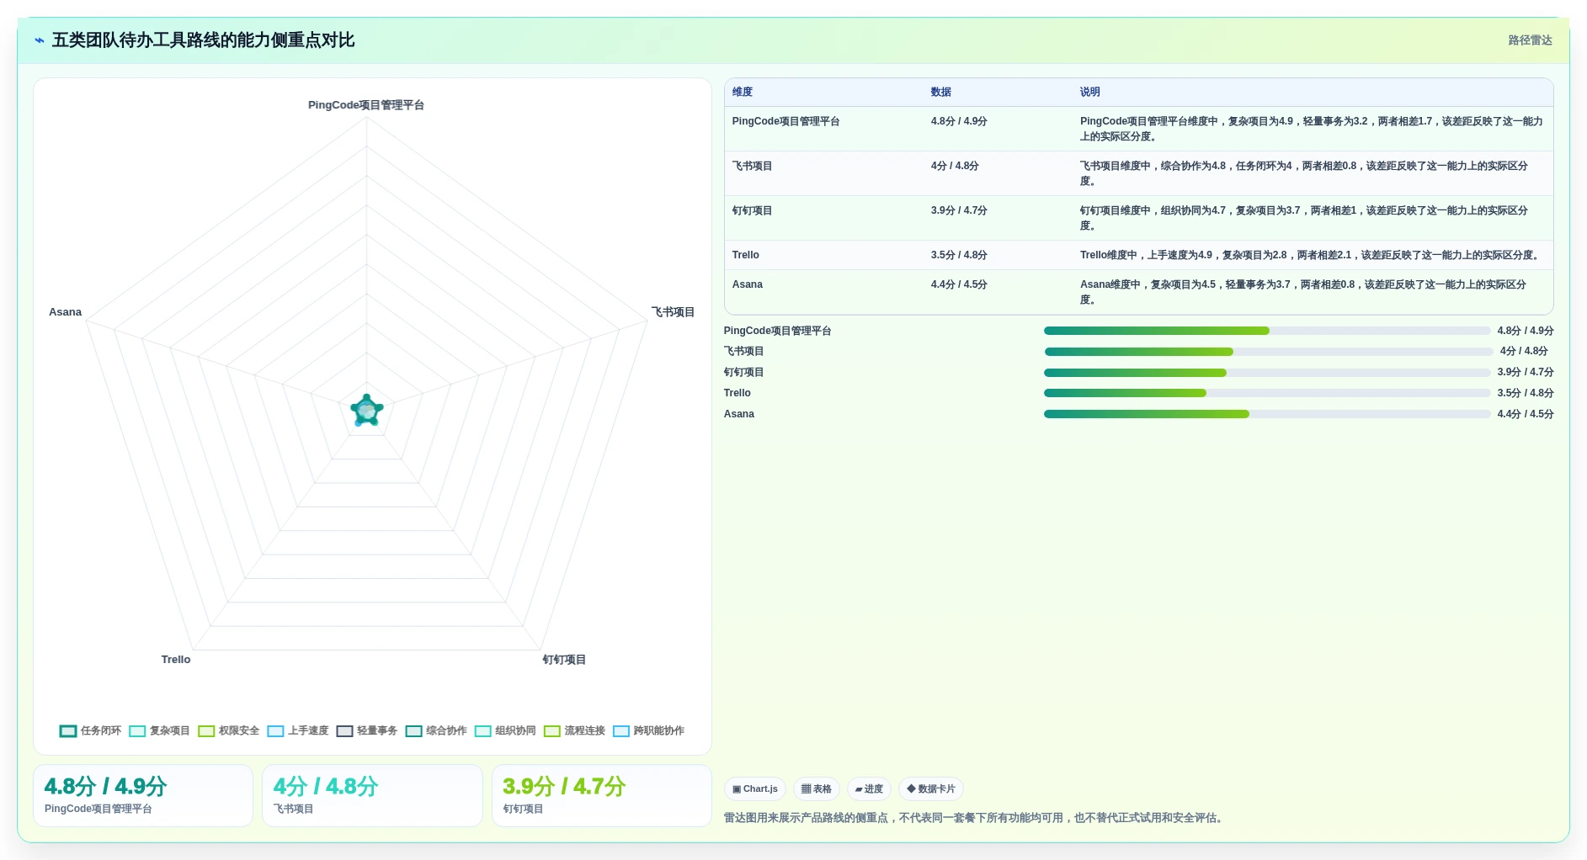The height and width of the screenshot is (860, 1587).
Task: Toggle the 流程连接 legend series
Action: [573, 730]
